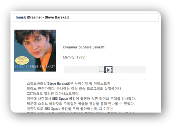Play the embedded film-strip media icon

click(108, 70)
